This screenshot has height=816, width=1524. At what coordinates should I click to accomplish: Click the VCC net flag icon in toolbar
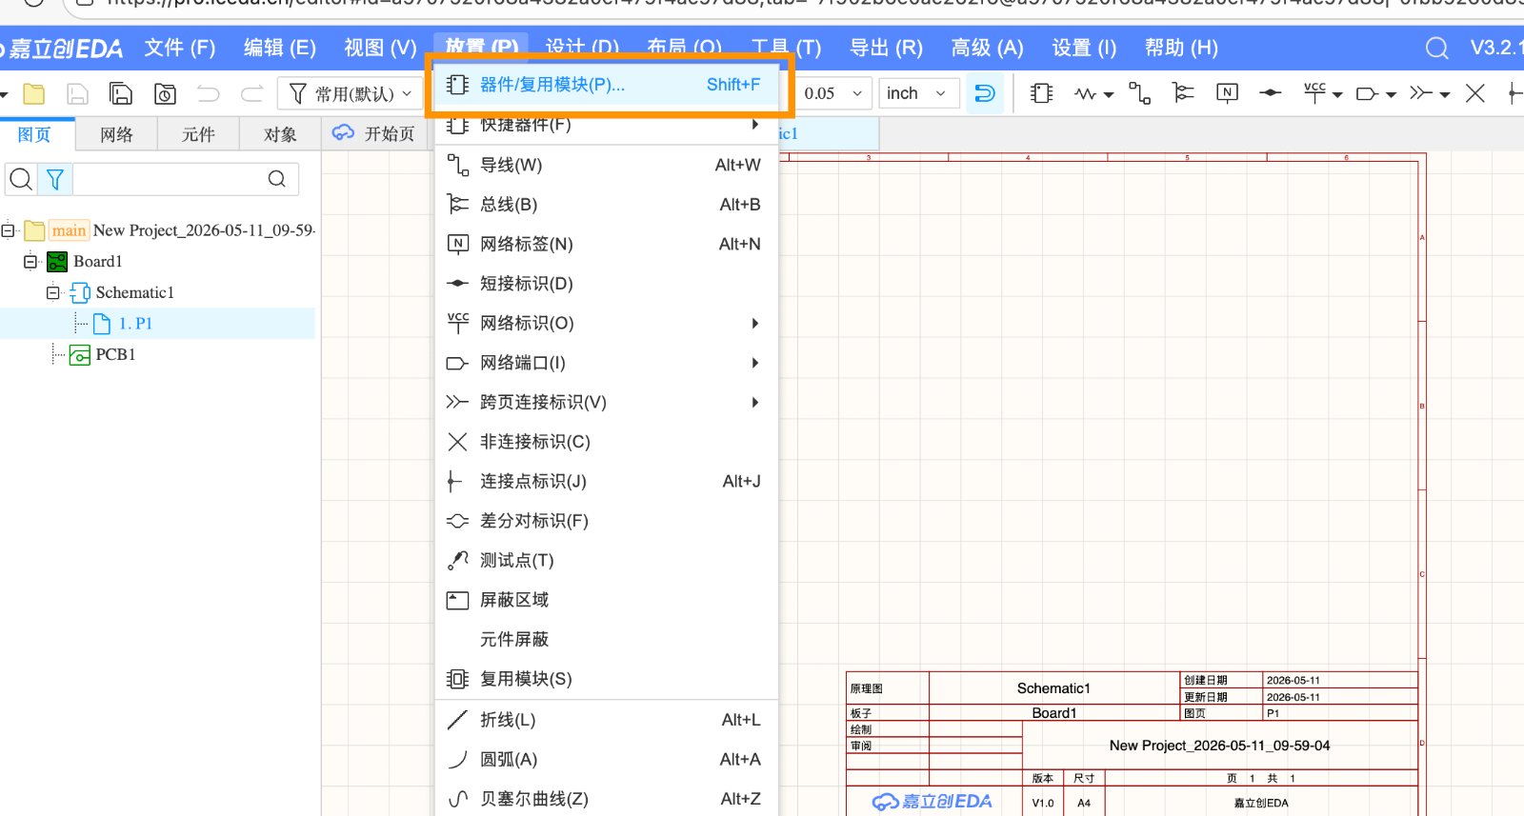(1314, 92)
